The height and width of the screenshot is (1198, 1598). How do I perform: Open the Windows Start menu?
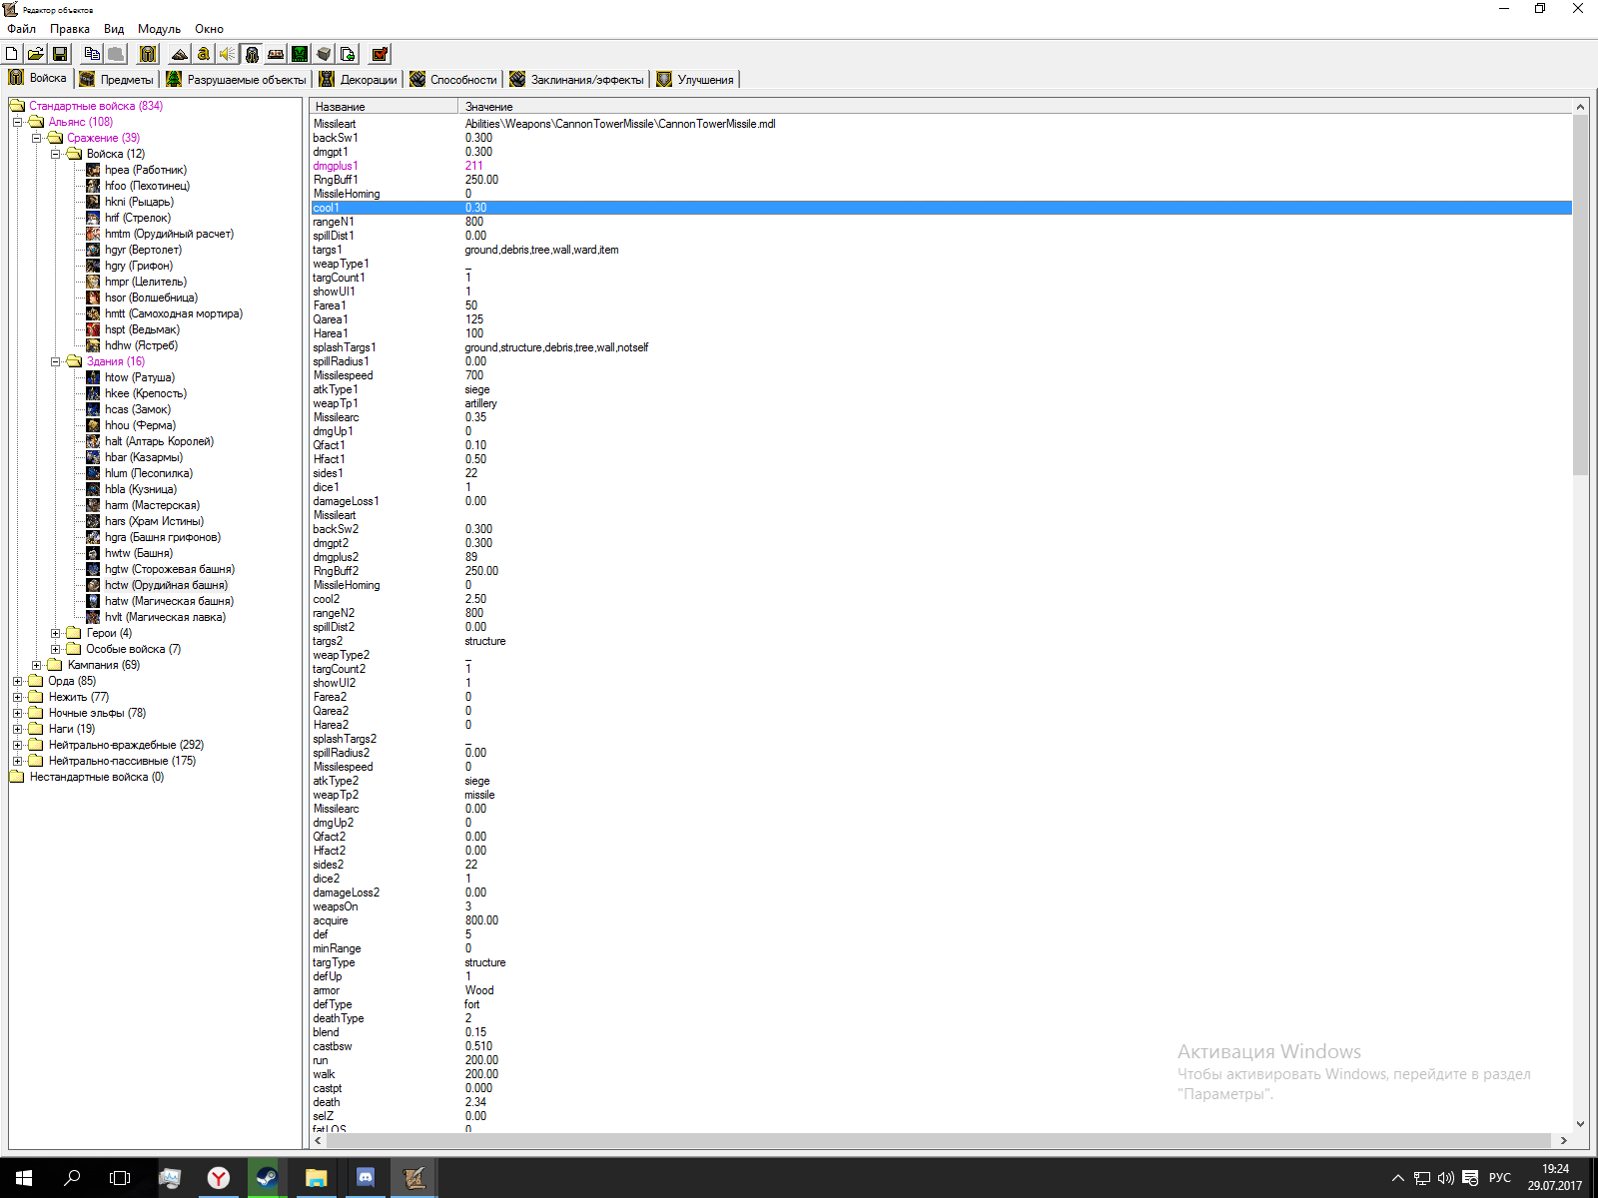tap(24, 1178)
